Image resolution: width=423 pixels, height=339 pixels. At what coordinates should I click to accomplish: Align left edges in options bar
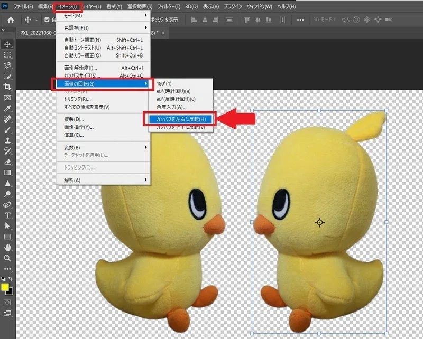(194, 20)
